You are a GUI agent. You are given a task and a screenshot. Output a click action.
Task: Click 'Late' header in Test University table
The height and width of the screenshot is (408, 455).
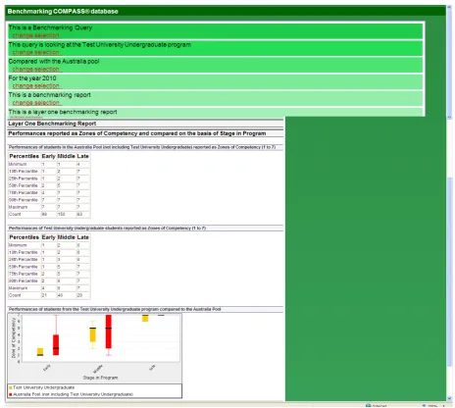[83, 237]
